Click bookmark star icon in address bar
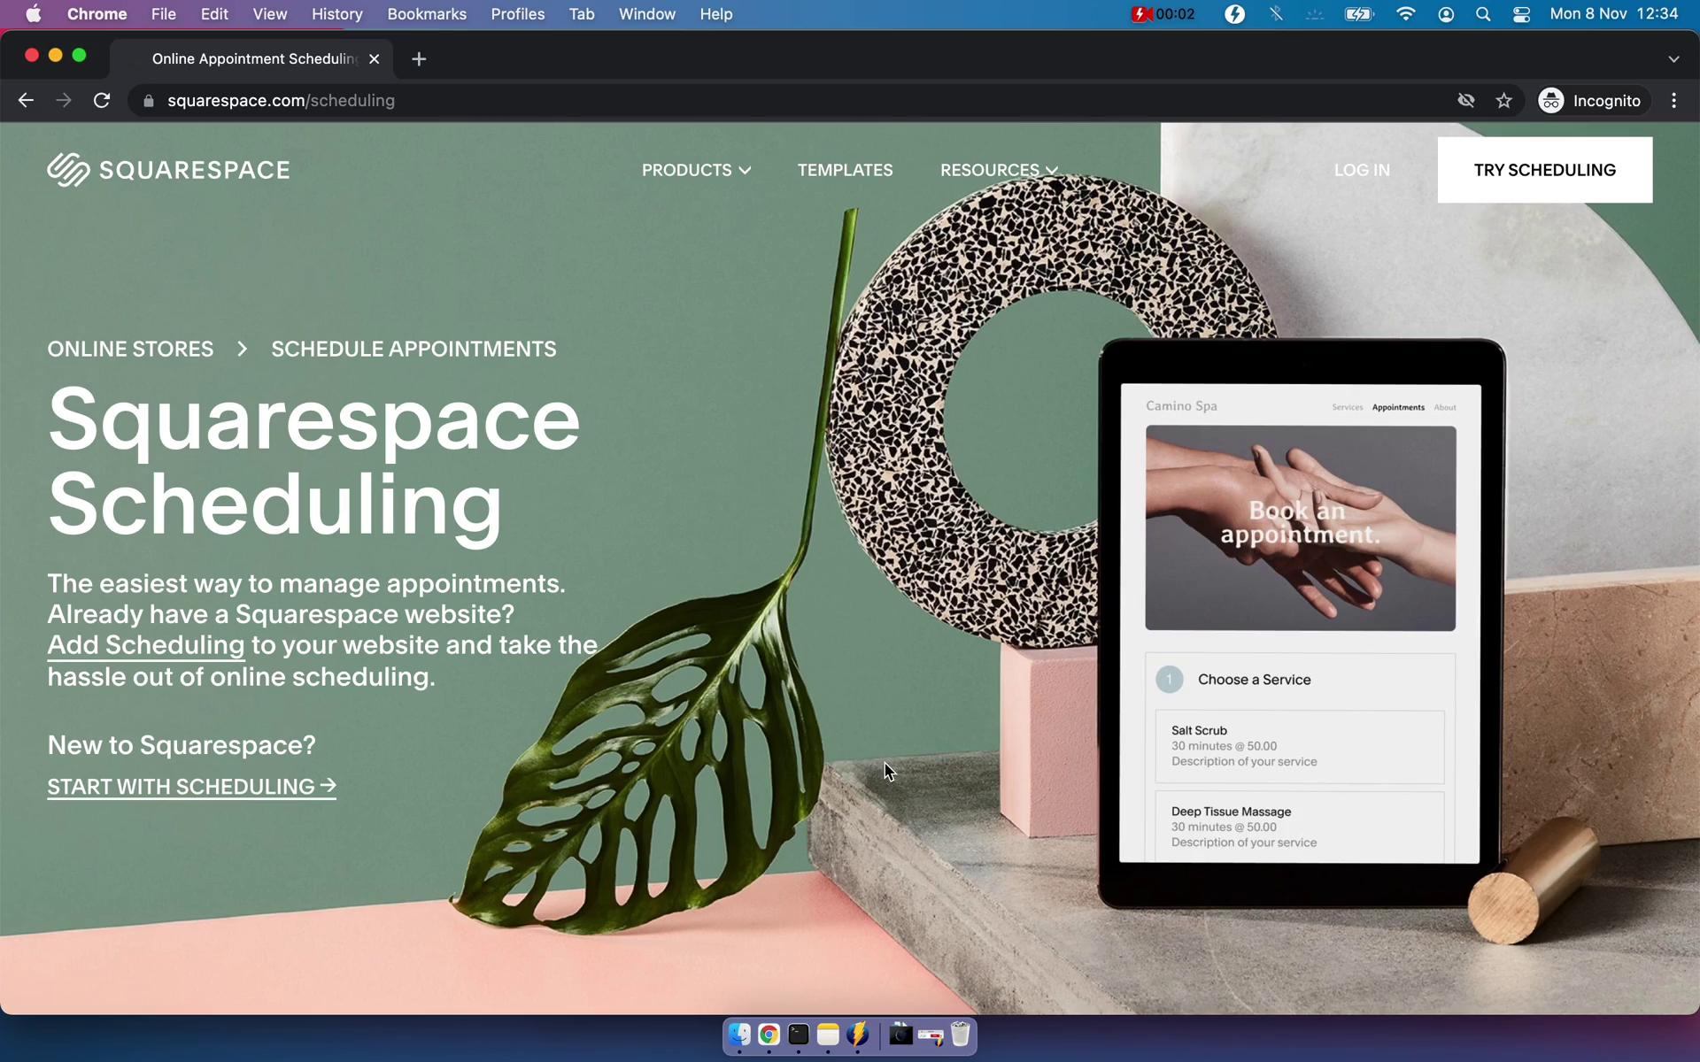This screenshot has width=1700, height=1062. 1503,100
